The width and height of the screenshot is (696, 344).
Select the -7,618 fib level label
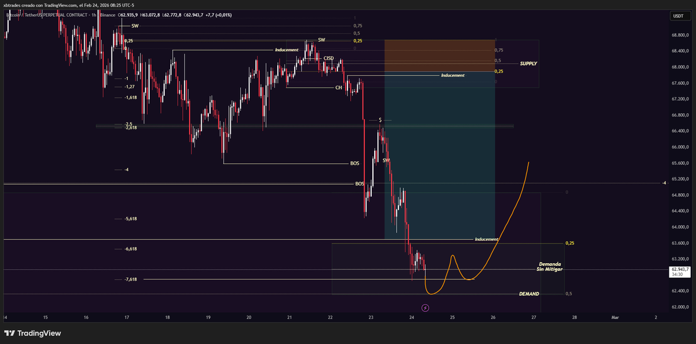pyautogui.click(x=130, y=279)
